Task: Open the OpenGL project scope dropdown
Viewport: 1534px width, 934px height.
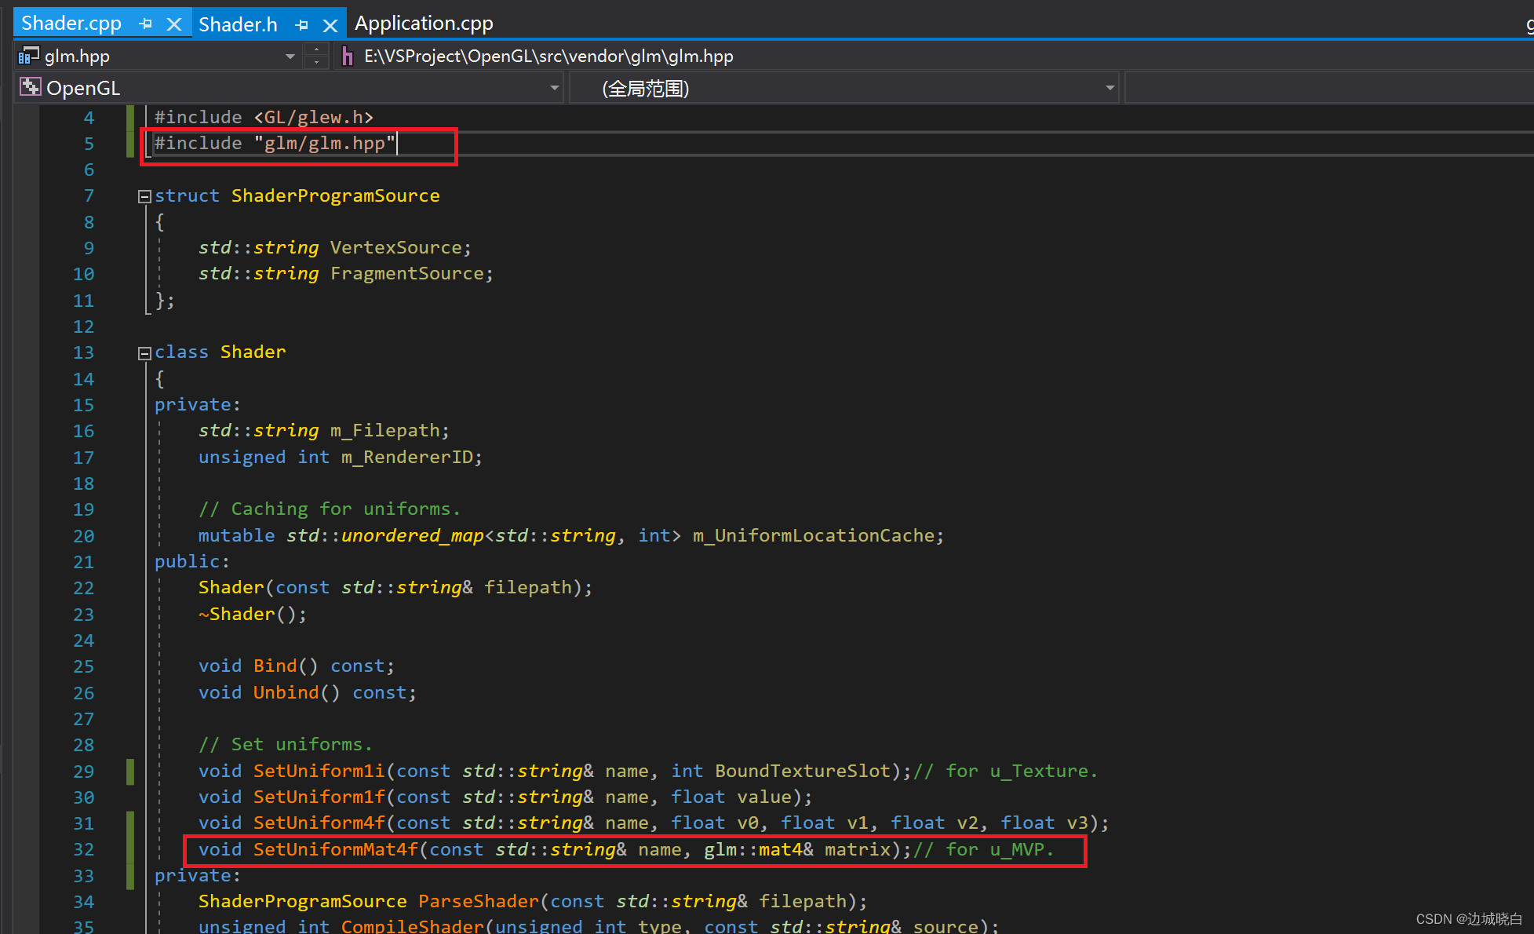Action: pos(554,88)
